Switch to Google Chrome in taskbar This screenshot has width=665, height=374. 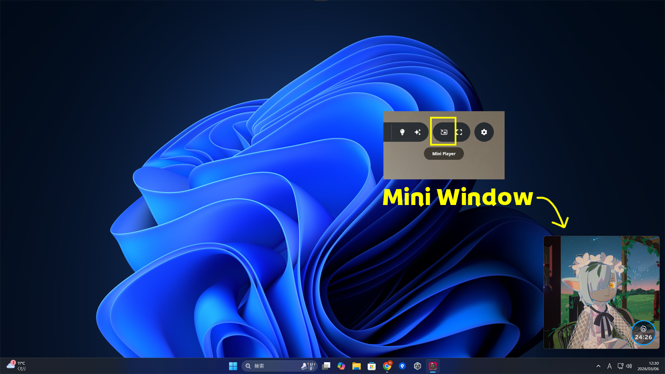387,366
